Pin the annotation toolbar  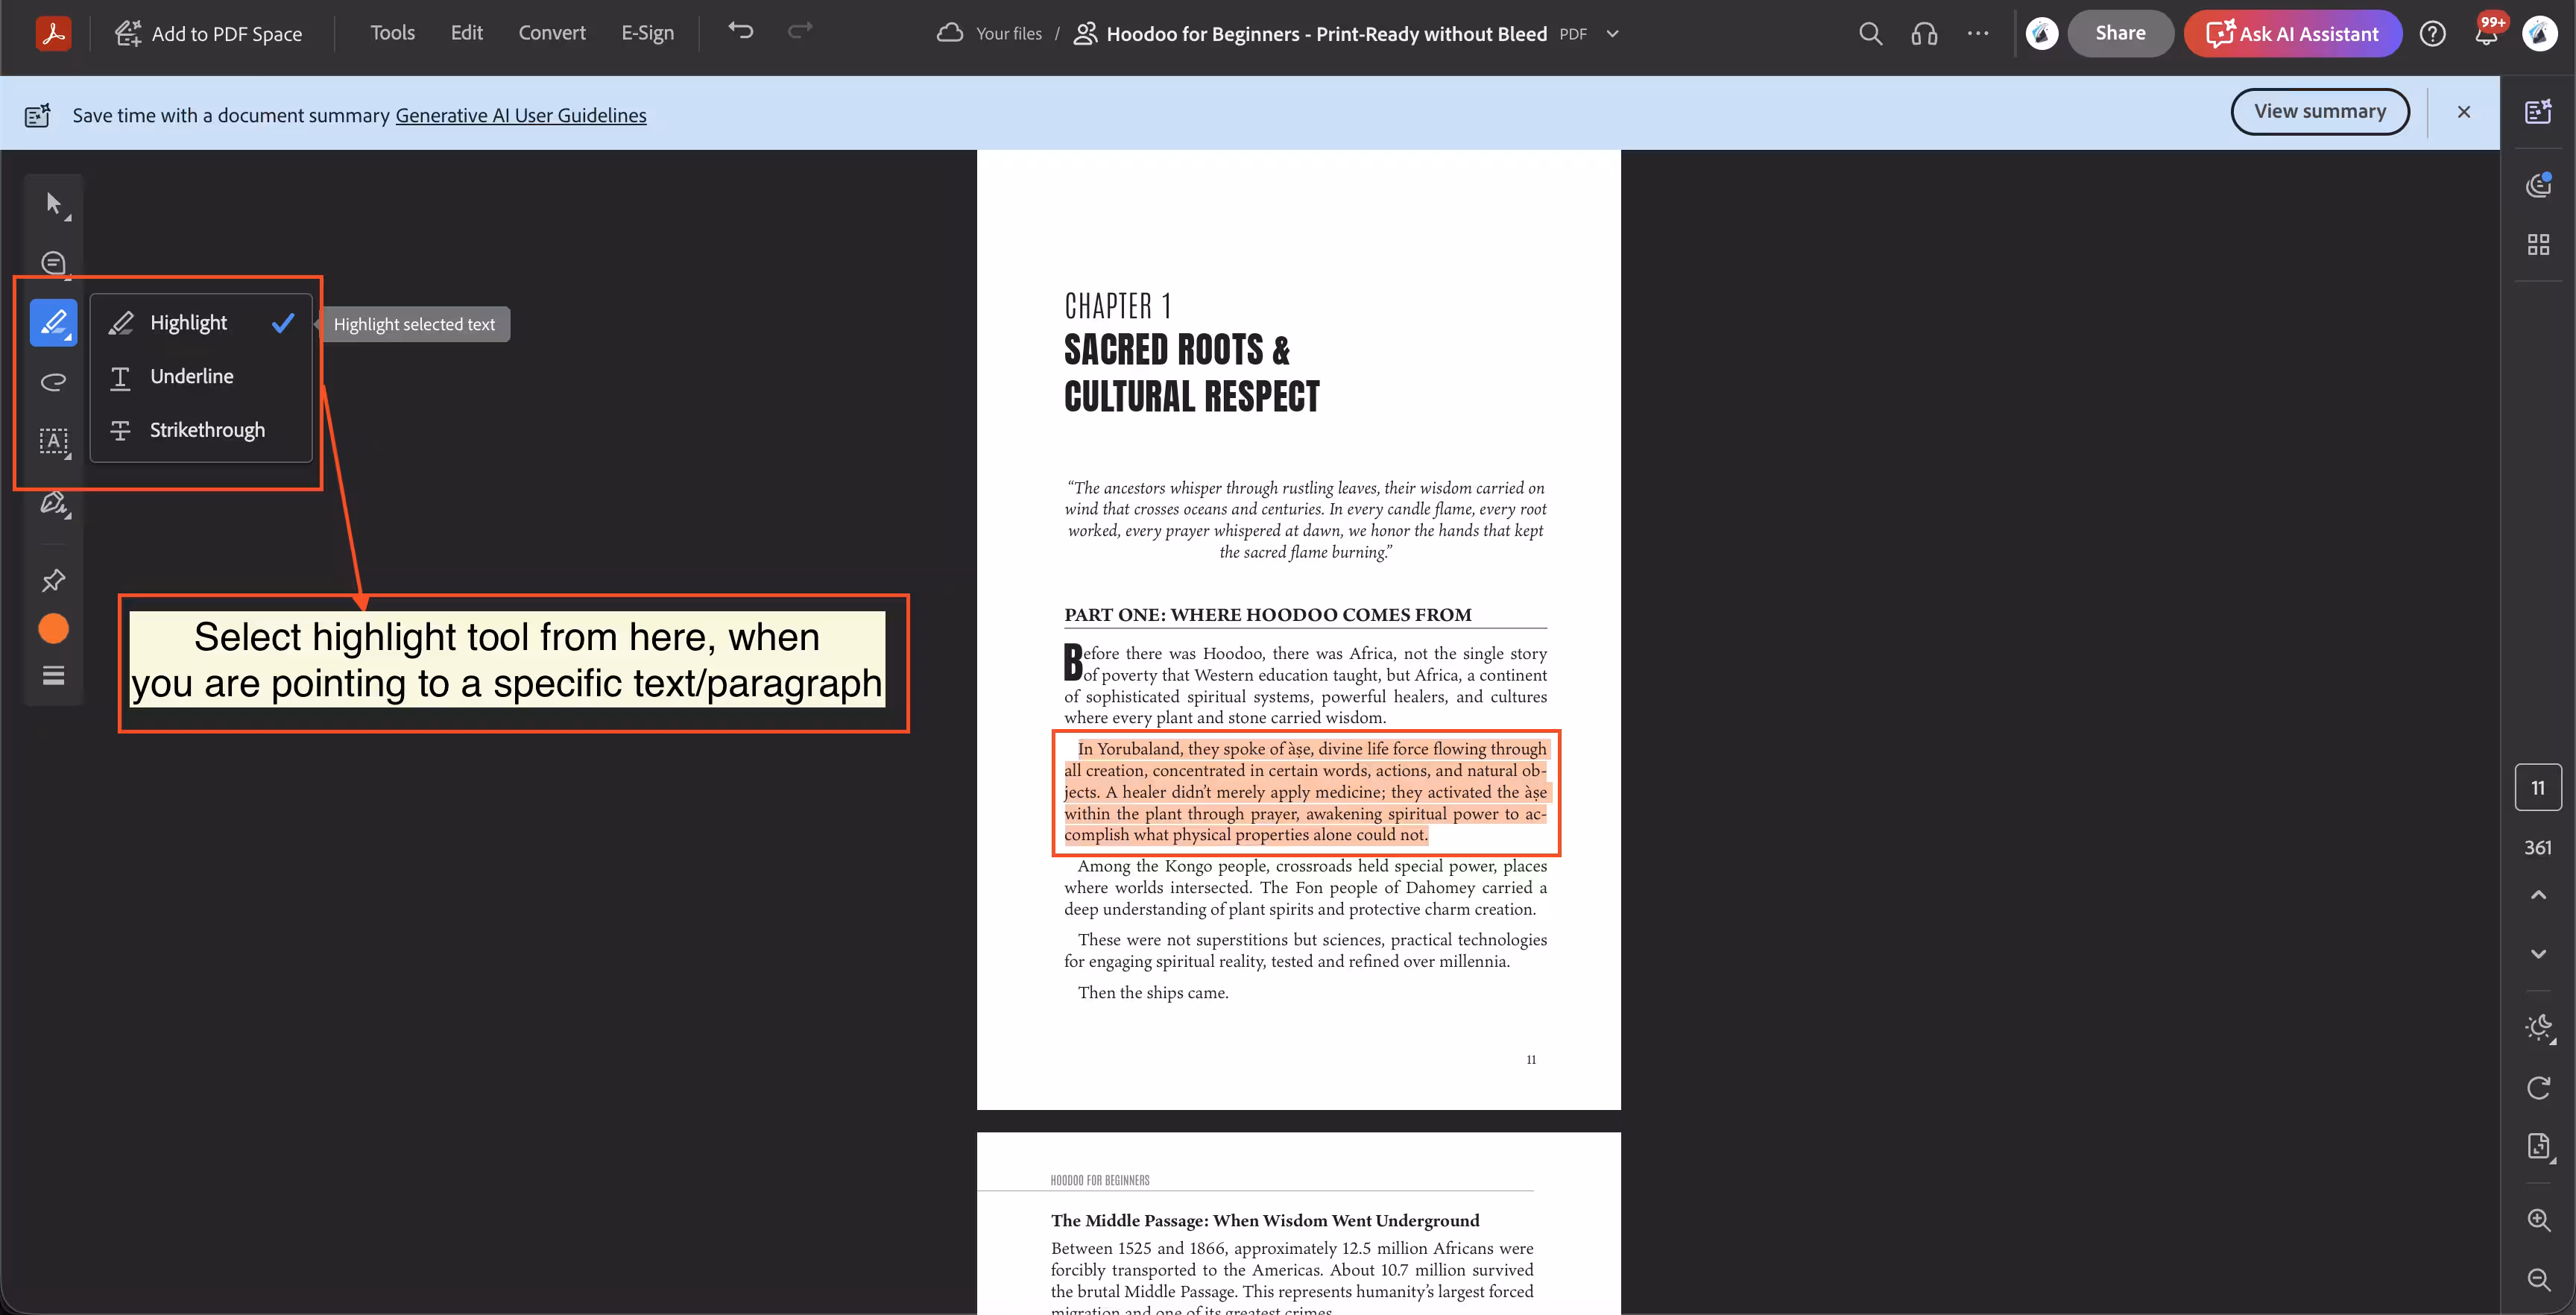coord(53,580)
